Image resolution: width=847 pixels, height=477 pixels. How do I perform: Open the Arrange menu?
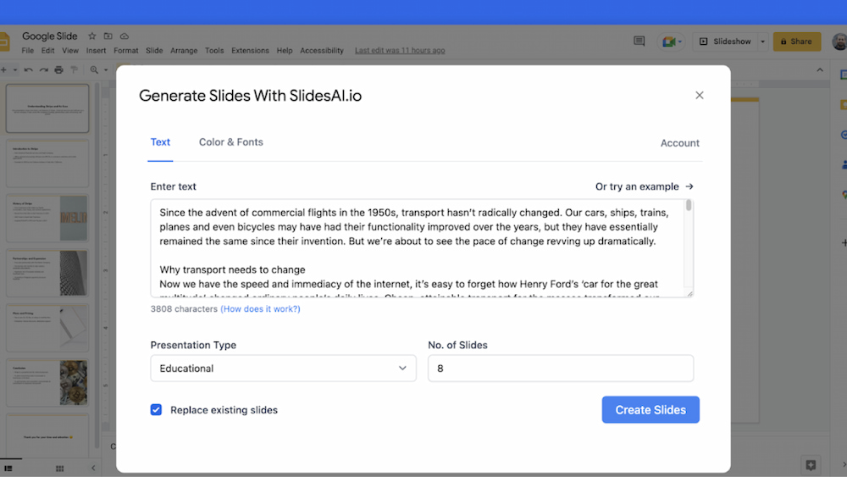pyautogui.click(x=184, y=50)
